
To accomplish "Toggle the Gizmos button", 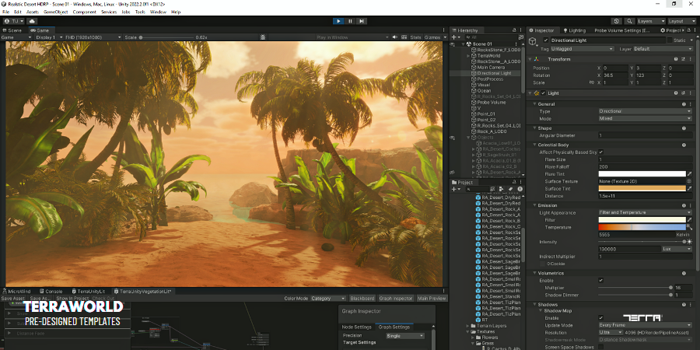I will [x=432, y=37].
